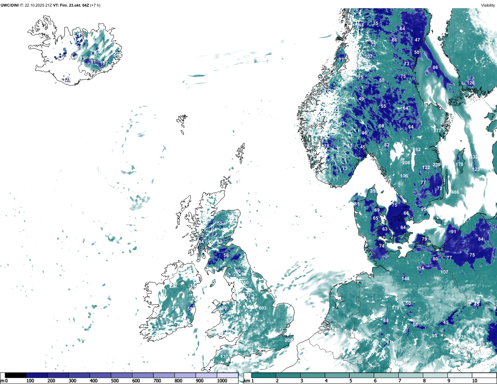Click the '47' value in northern Sweden
The width and height of the screenshot is (497, 384).
pyautogui.click(x=417, y=40)
